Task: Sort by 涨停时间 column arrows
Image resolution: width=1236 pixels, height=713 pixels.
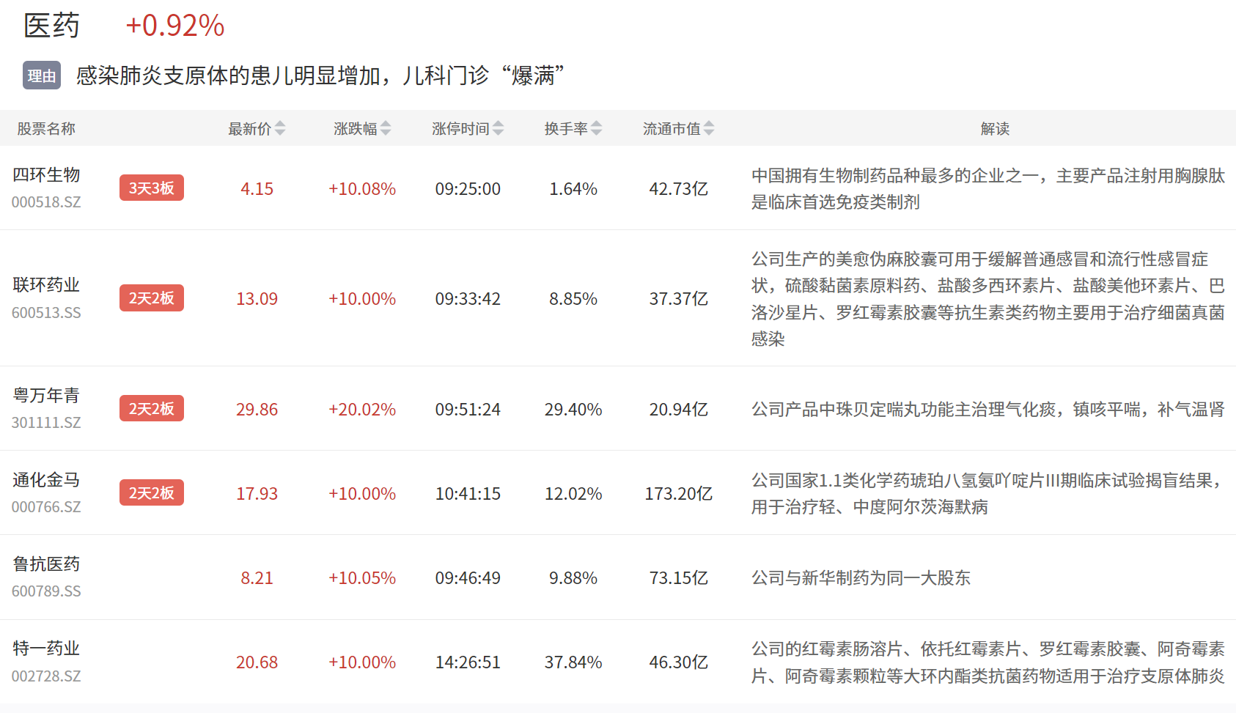Action: [498, 128]
